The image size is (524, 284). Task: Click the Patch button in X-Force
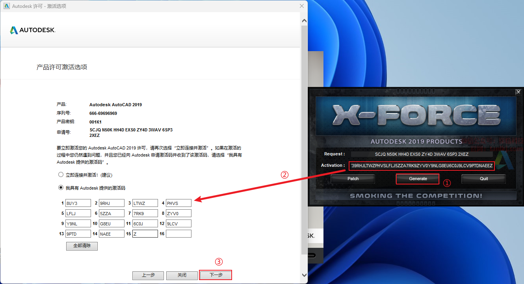click(x=353, y=179)
